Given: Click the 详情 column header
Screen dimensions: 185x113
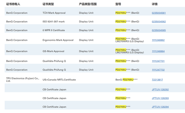Looking at the screenshot, I should point(155,4).
